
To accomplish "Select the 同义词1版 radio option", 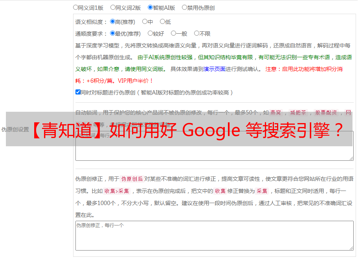I will [x=75, y=7].
